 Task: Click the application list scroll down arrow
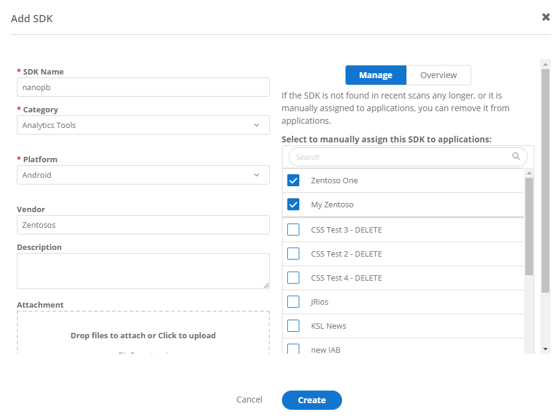coord(529,349)
